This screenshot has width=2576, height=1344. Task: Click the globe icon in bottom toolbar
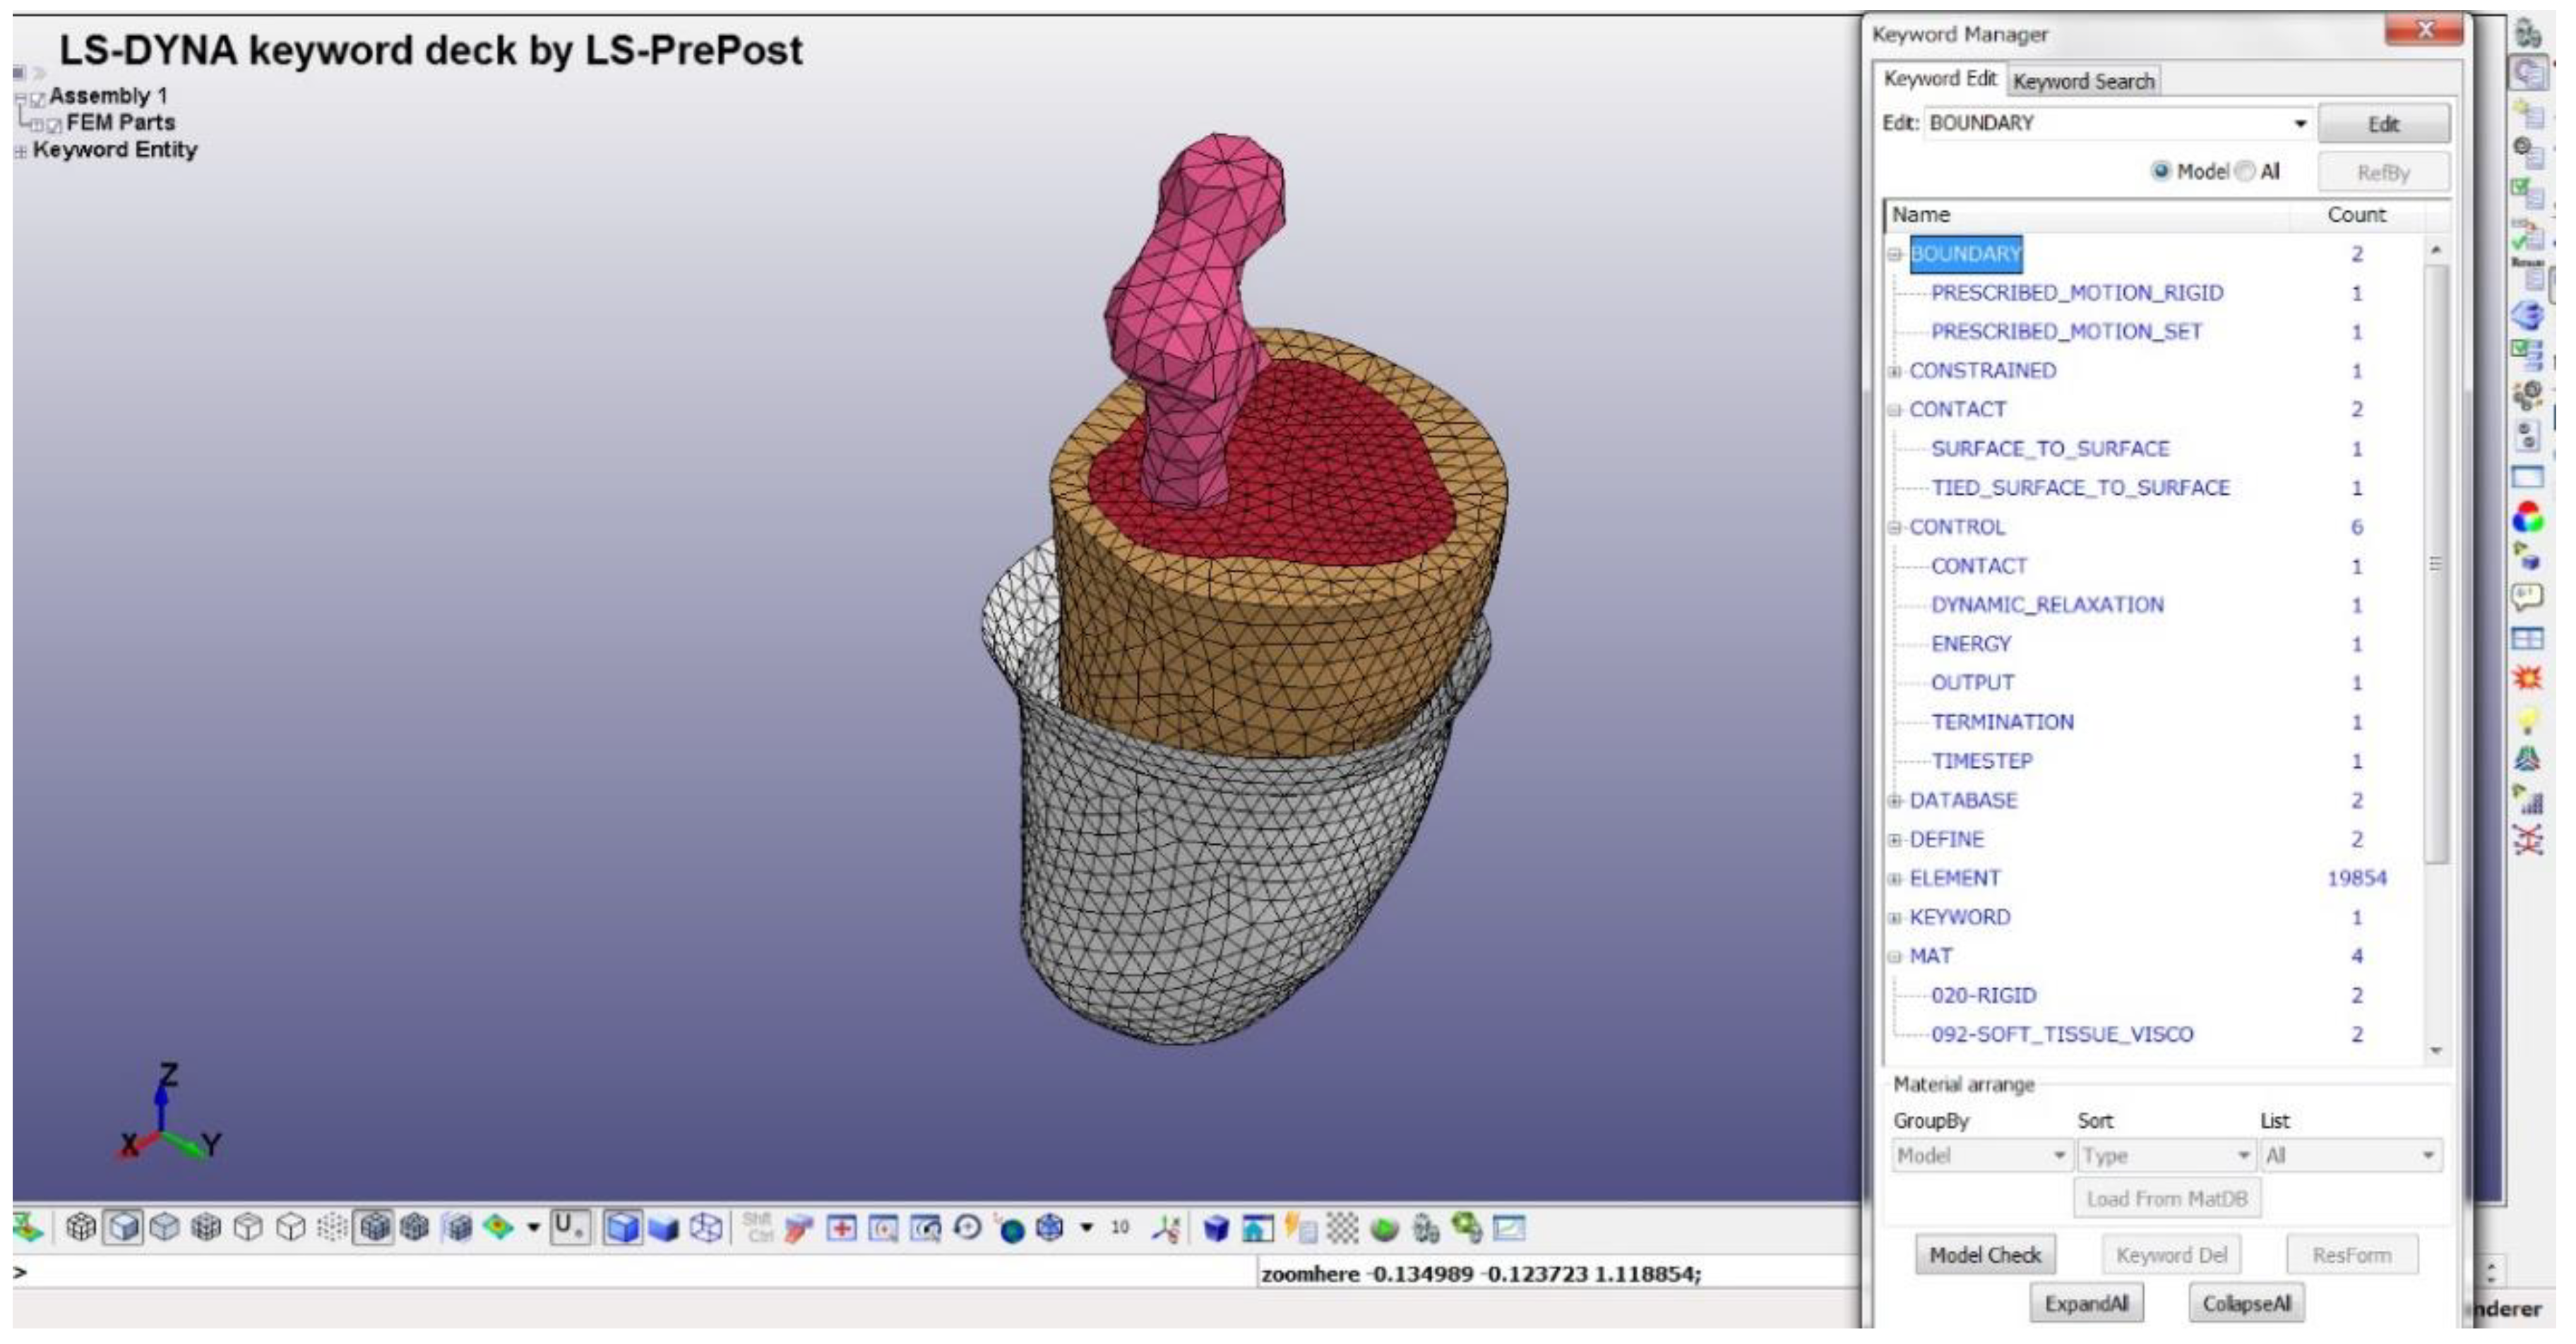1011,1229
